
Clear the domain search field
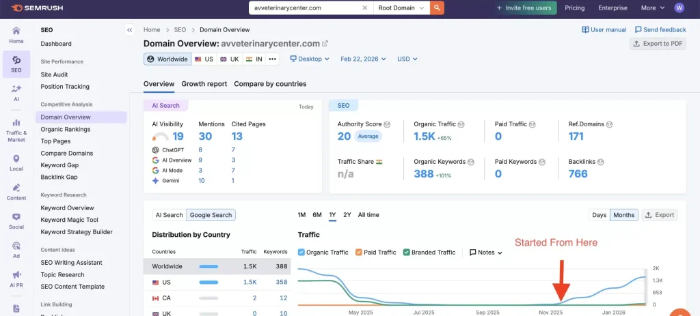[x=365, y=8]
